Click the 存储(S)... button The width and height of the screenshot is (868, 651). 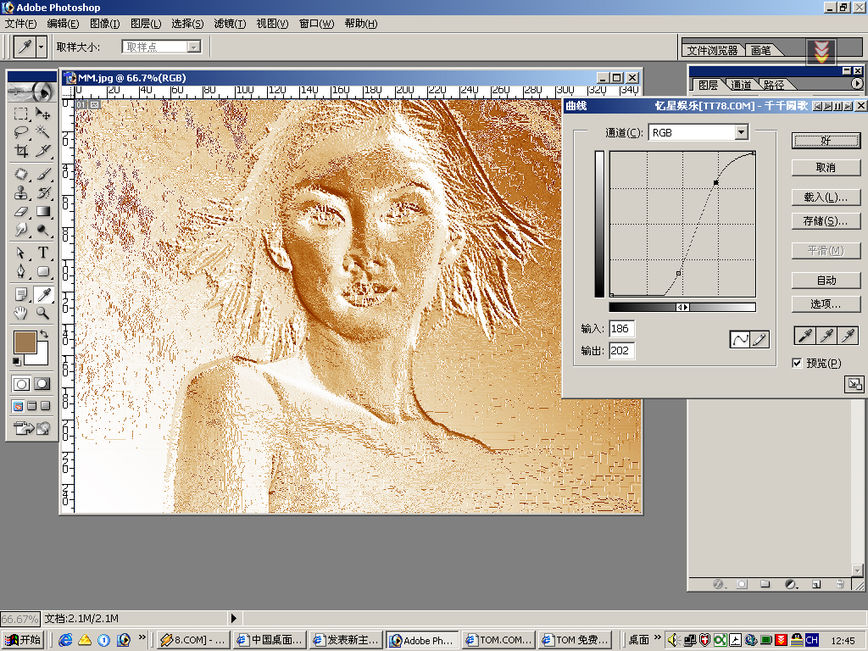pyautogui.click(x=826, y=221)
